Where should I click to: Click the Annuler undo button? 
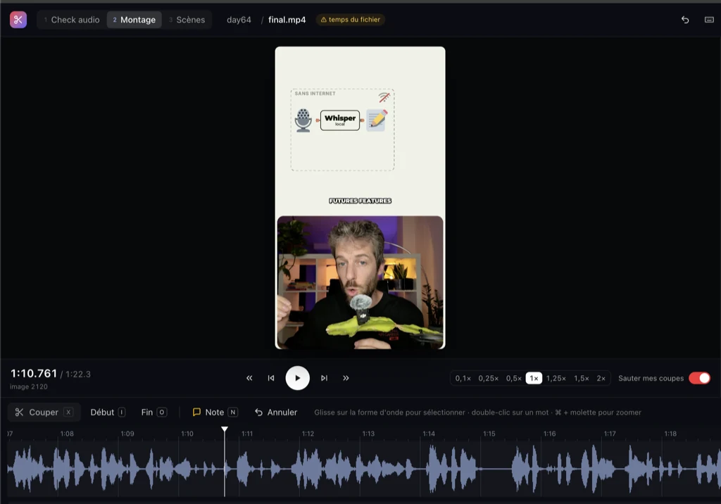(x=276, y=412)
